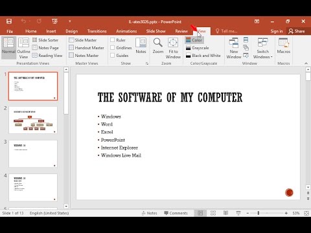Click the Save icon in title bar
The height and width of the screenshot is (233, 311).
click(x=9, y=21)
